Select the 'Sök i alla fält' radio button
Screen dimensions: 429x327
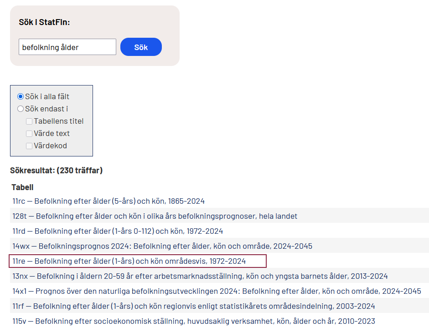click(x=21, y=96)
